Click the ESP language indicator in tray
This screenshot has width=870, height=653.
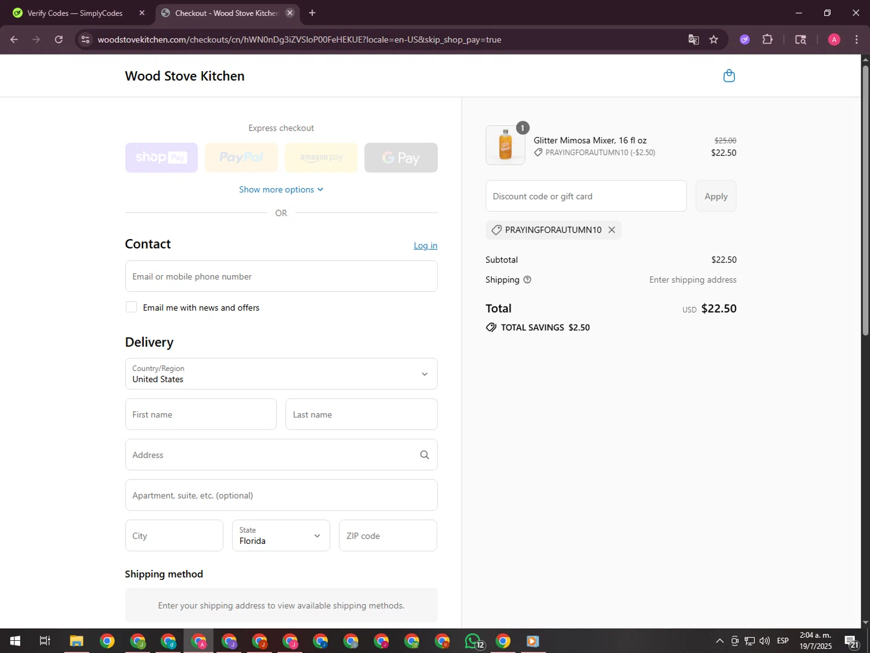(782, 641)
